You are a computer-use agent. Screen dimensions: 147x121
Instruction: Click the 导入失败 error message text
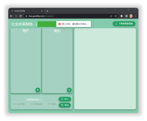coord(75,24)
